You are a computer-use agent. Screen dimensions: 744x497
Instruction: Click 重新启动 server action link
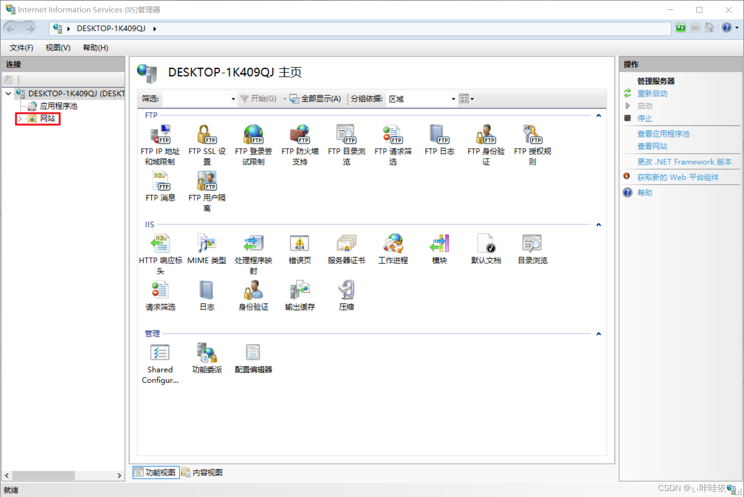point(652,94)
